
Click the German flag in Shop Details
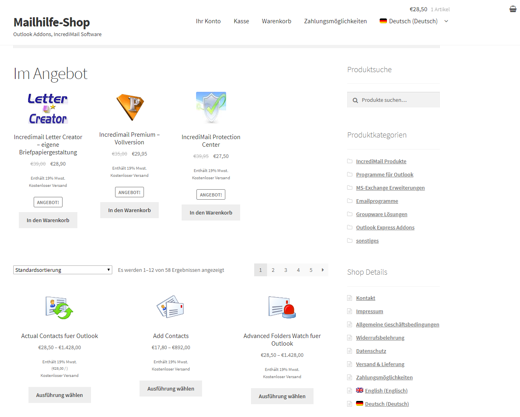tap(360, 403)
